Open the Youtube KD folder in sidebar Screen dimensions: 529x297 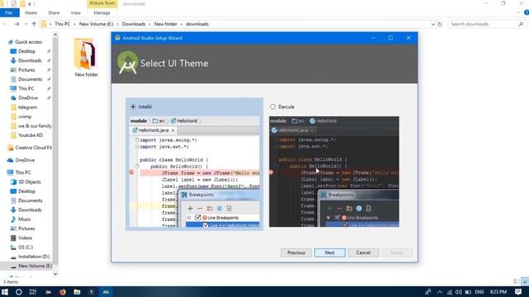31,135
